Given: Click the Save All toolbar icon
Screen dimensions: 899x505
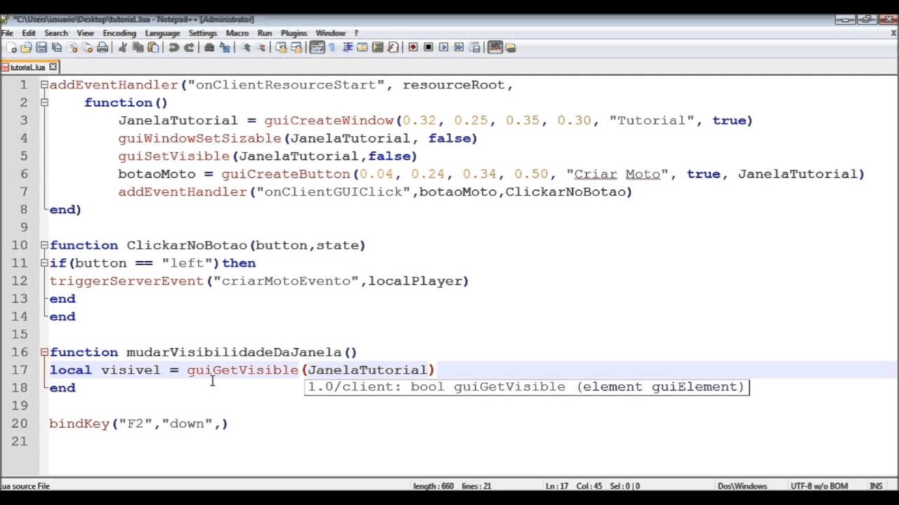Looking at the screenshot, I should click(x=56, y=48).
